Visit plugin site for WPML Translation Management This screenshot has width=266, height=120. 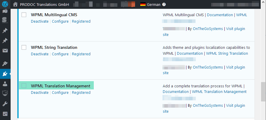tap(235, 106)
